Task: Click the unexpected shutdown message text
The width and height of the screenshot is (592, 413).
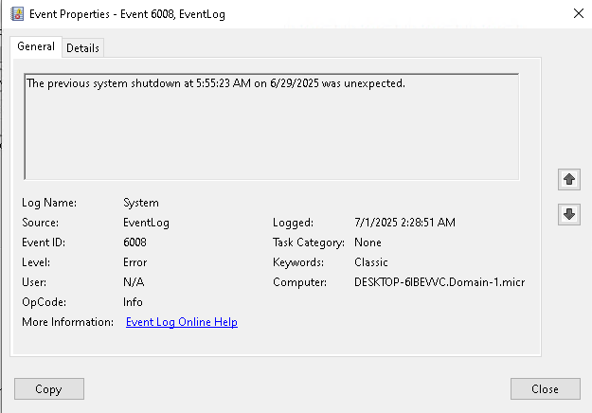Action: pyautogui.click(x=216, y=83)
